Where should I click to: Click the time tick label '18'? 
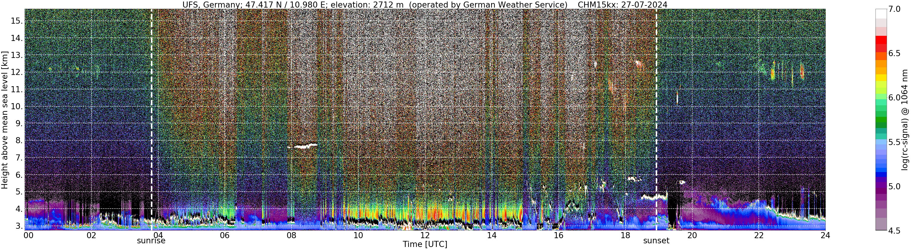625,235
